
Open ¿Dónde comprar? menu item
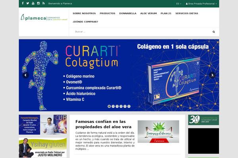pyautogui.click(x=85, y=22)
